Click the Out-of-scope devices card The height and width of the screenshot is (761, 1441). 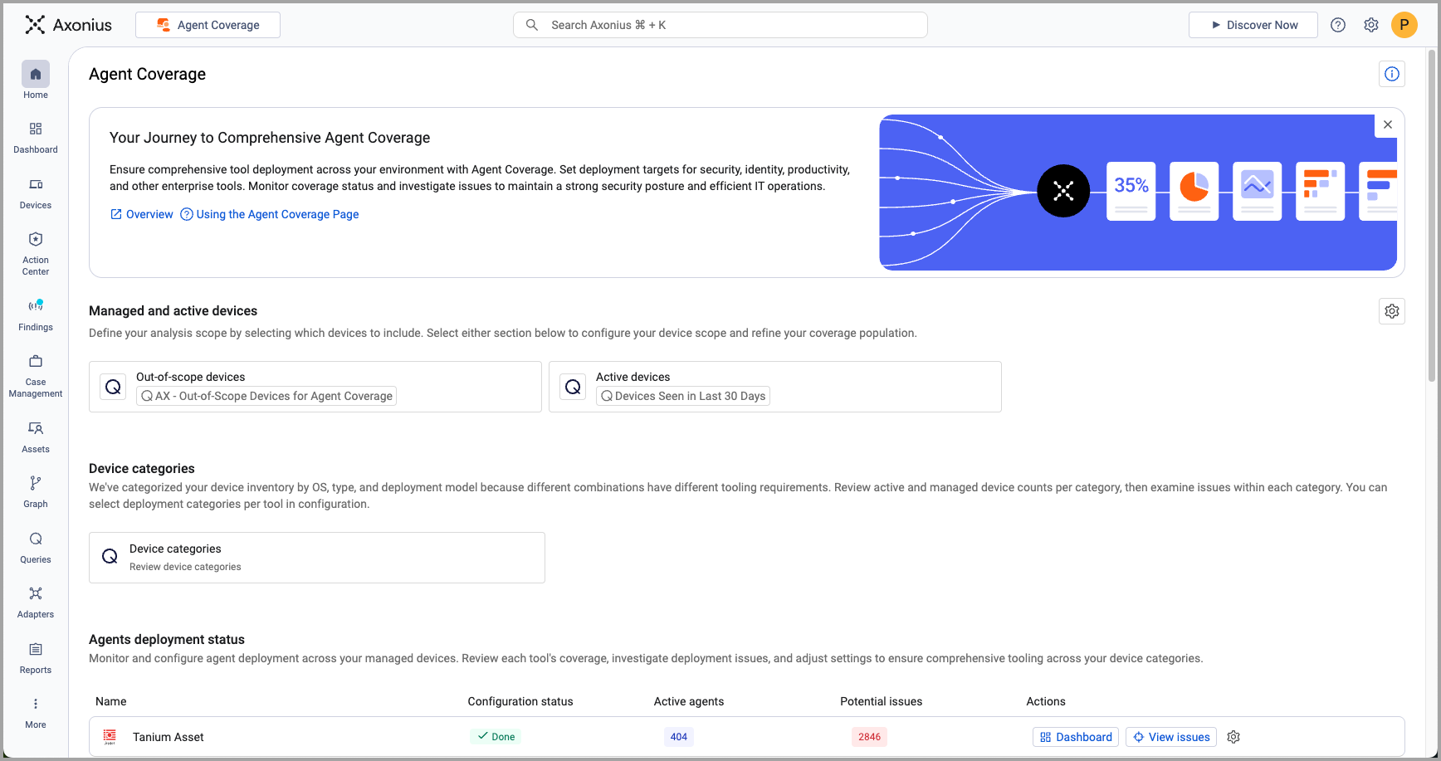315,387
